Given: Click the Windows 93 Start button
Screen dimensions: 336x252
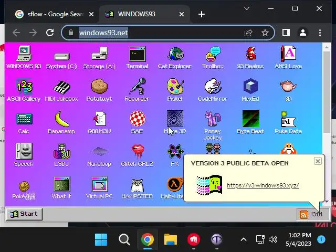Looking at the screenshot, I should tap(24, 214).
